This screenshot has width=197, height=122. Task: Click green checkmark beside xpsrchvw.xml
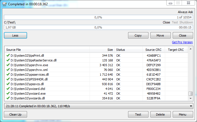click(x=8, y=70)
